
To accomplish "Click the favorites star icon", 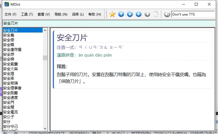I will pyautogui.click(x=112, y=14).
